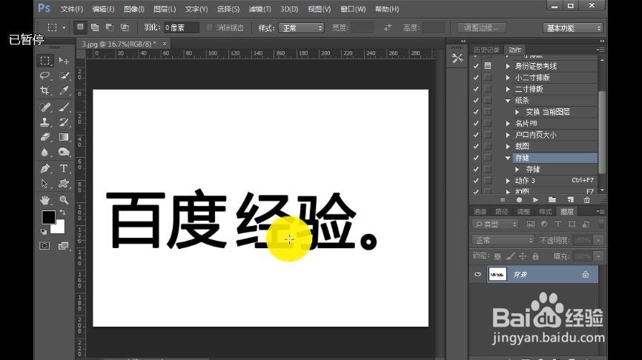Image resolution: width=642 pixels, height=360 pixels.
Task: Open the 图像(I) menu
Action: tap(134, 9)
